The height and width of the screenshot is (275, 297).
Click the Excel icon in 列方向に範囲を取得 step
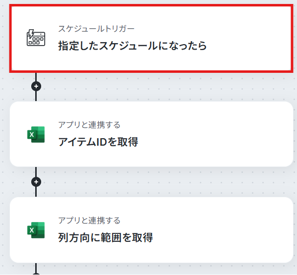36,230
